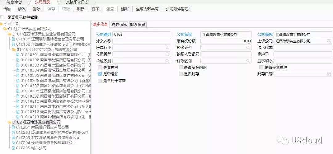Image resolution: width=333 pixels, height=154 pixels.
Task: Open 公司类型 lookup dropdown
Action: (167, 54)
